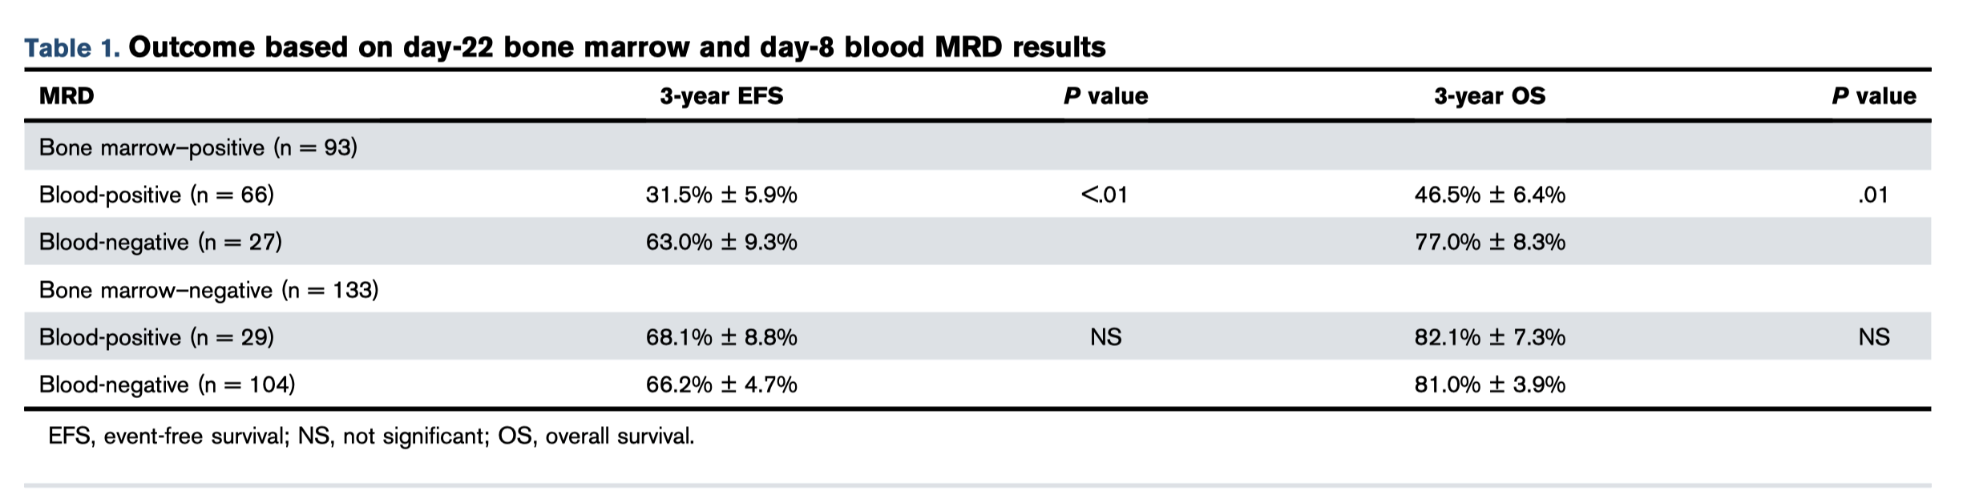Click the 31.5% ± 5.9% EFS value

tap(721, 195)
